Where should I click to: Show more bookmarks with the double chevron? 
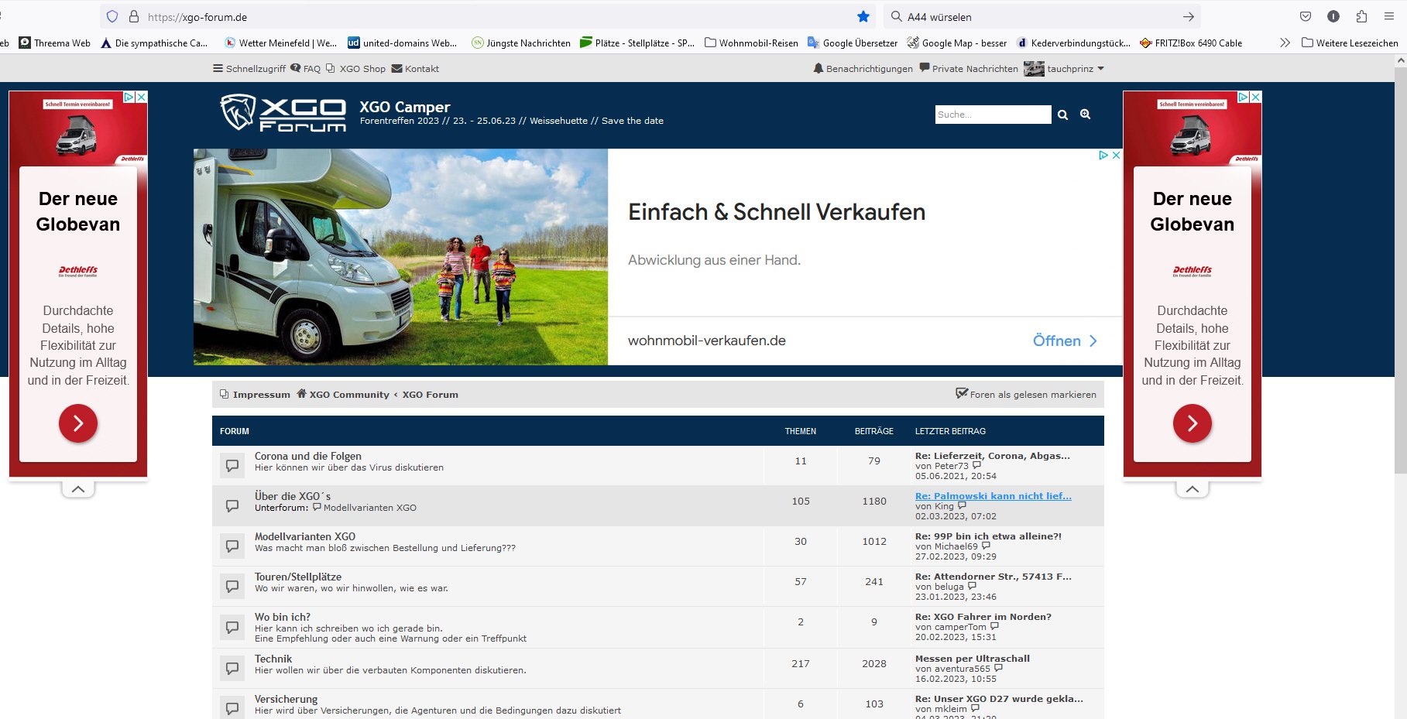(1285, 43)
